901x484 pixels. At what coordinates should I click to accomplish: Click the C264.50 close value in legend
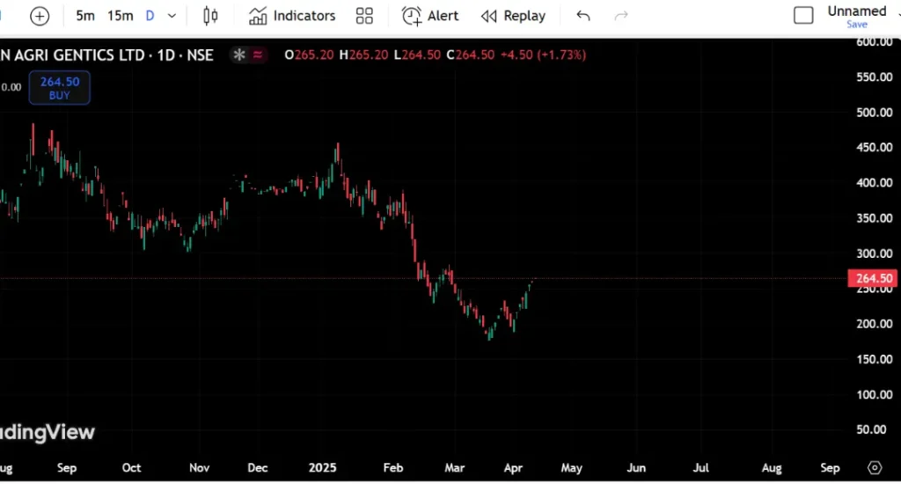tap(471, 55)
